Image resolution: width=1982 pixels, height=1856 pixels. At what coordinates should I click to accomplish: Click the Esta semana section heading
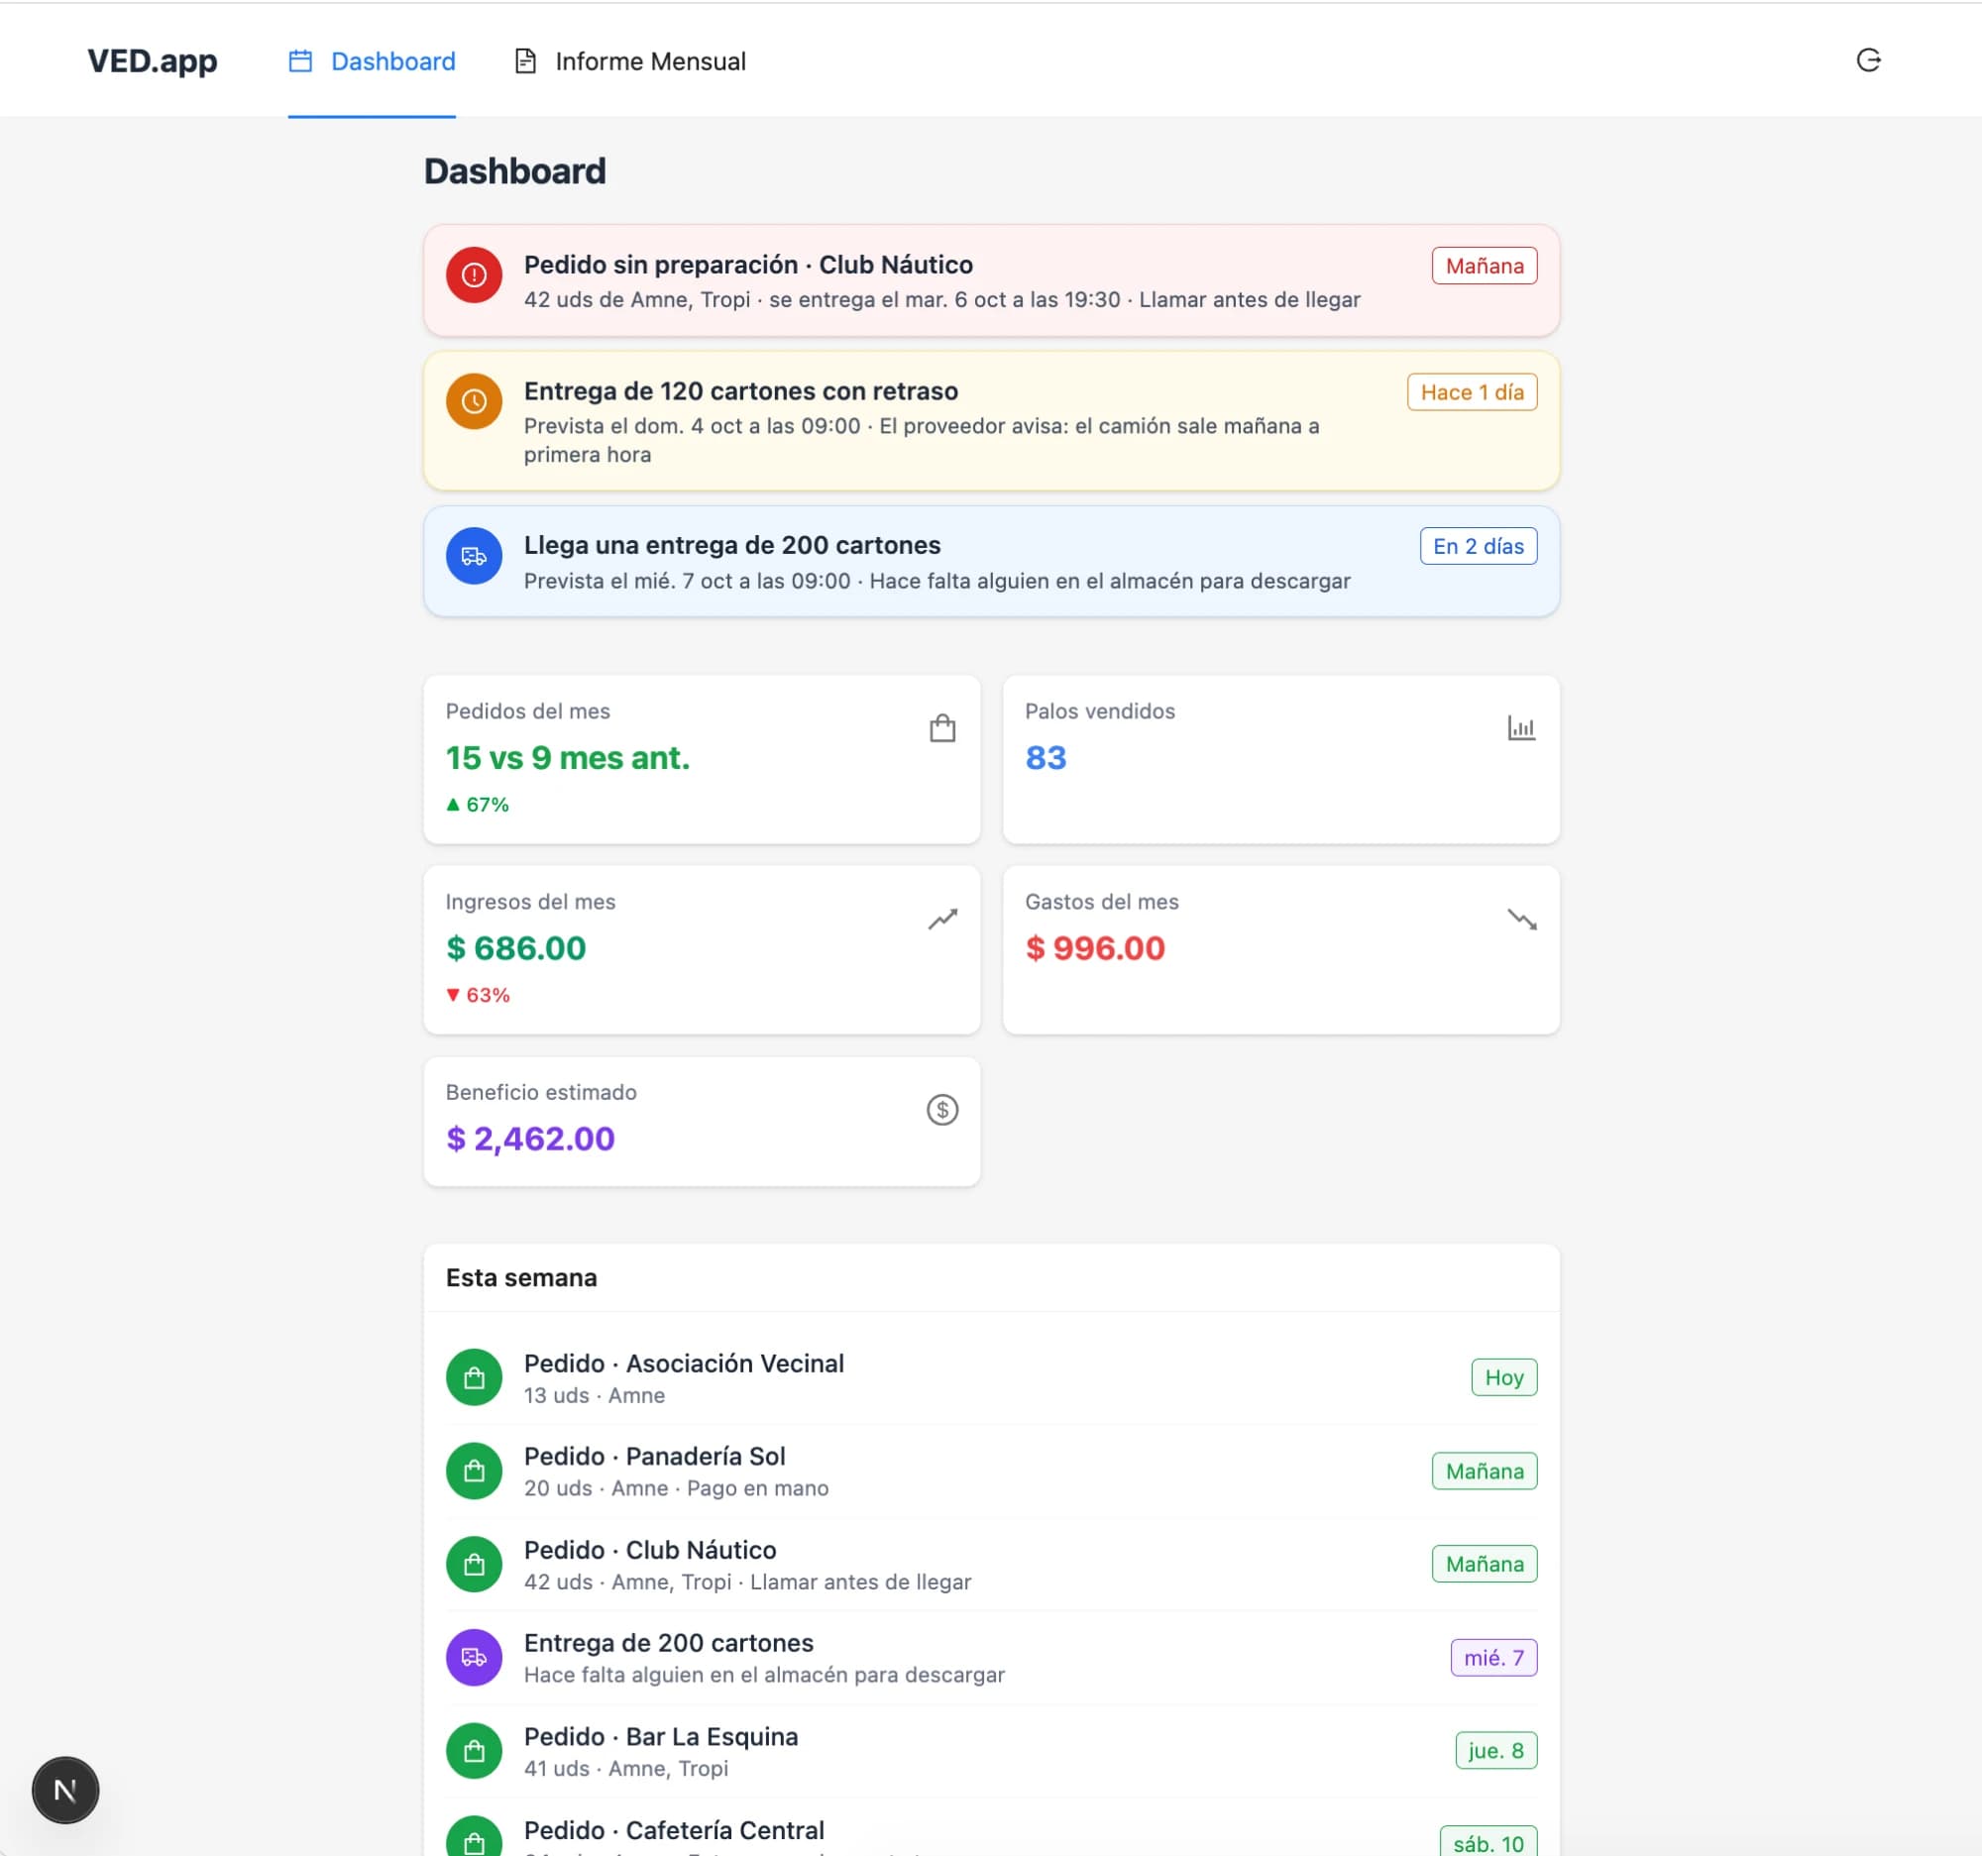coord(521,1278)
